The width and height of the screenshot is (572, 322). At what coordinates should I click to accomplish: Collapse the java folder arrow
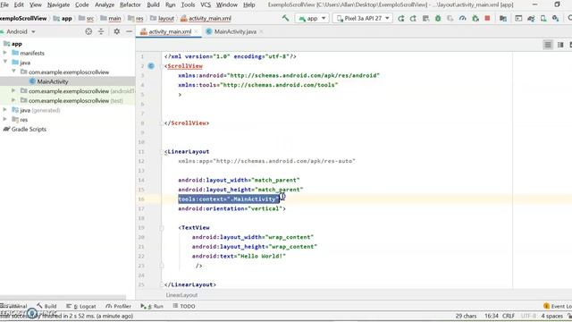tap(5, 62)
